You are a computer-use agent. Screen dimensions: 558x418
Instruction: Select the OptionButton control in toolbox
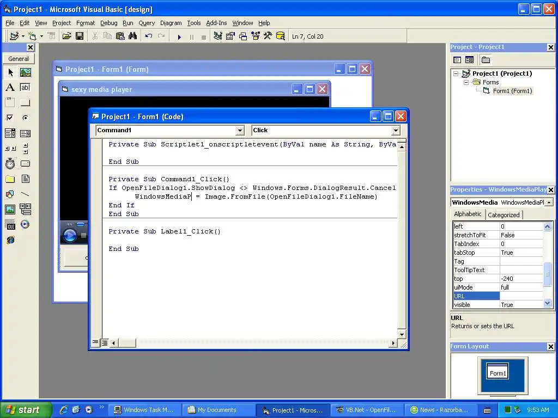25,118
